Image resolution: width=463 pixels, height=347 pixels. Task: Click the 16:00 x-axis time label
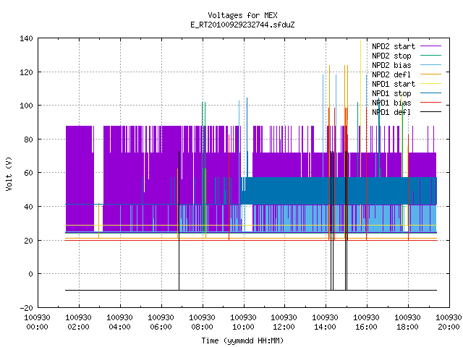pyautogui.click(x=366, y=327)
